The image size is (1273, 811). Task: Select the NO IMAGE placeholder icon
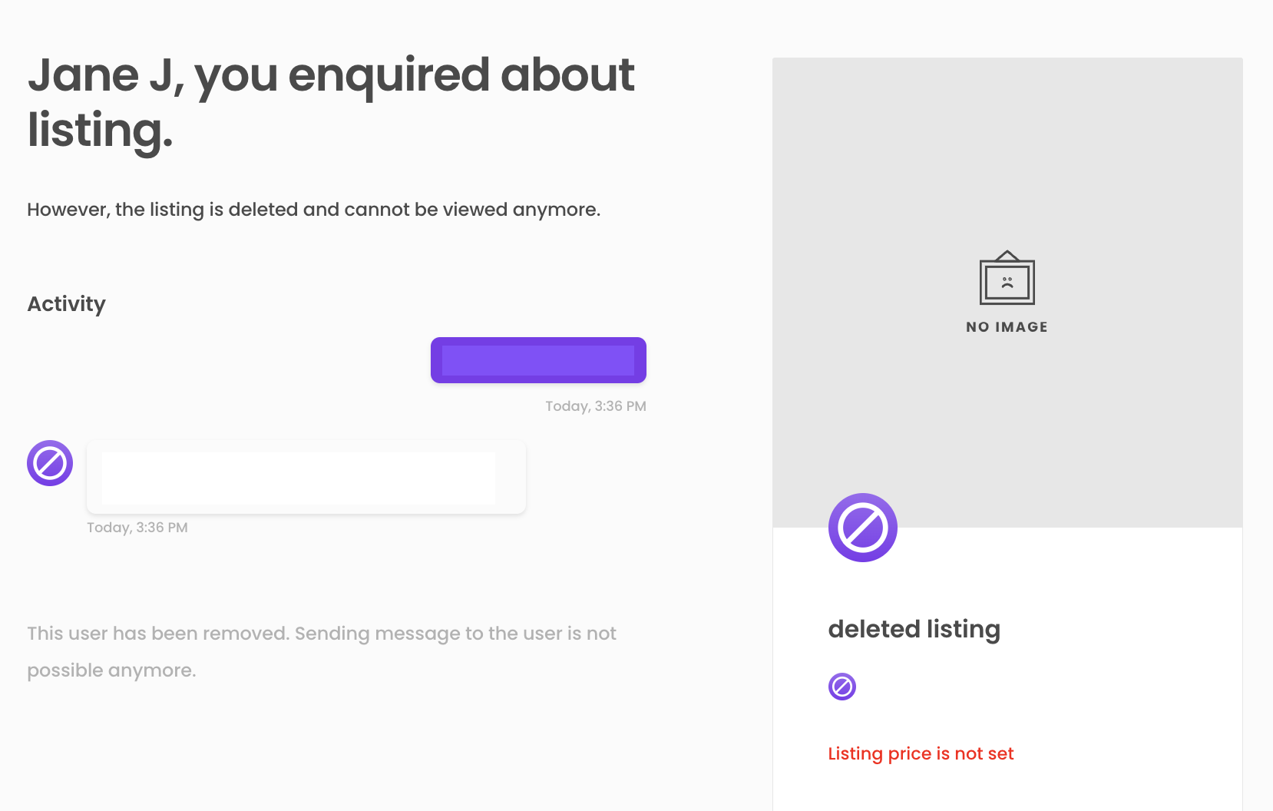coord(1007,326)
